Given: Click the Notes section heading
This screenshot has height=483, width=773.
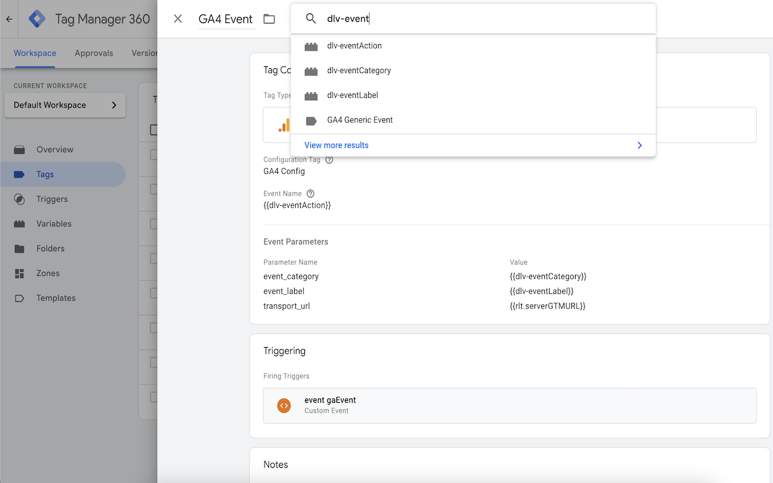Looking at the screenshot, I should (275, 465).
